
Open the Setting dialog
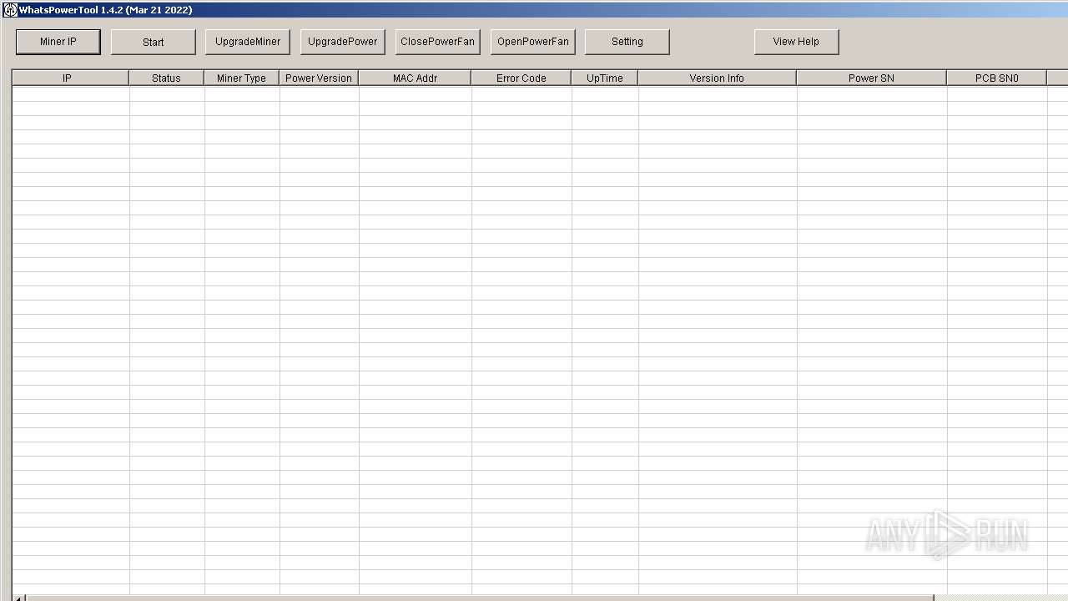(x=627, y=42)
